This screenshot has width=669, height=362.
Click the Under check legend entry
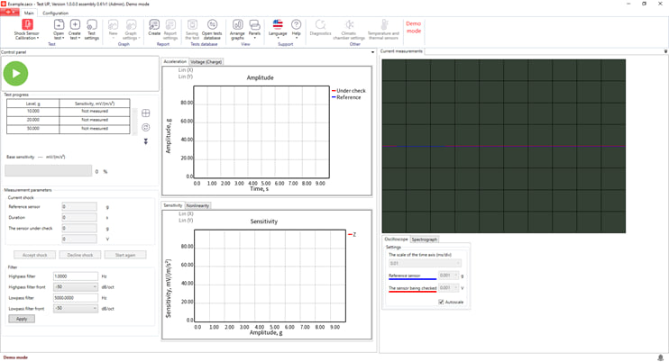point(349,91)
